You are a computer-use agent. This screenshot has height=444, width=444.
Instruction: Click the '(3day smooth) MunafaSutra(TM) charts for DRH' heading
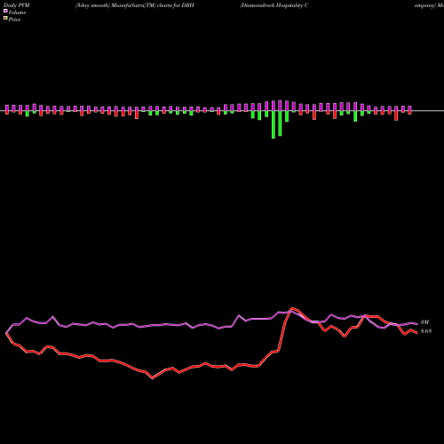(x=135, y=5)
